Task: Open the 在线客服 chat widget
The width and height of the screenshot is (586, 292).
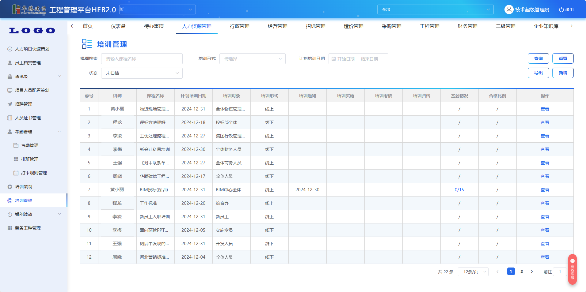Action: click(572, 269)
